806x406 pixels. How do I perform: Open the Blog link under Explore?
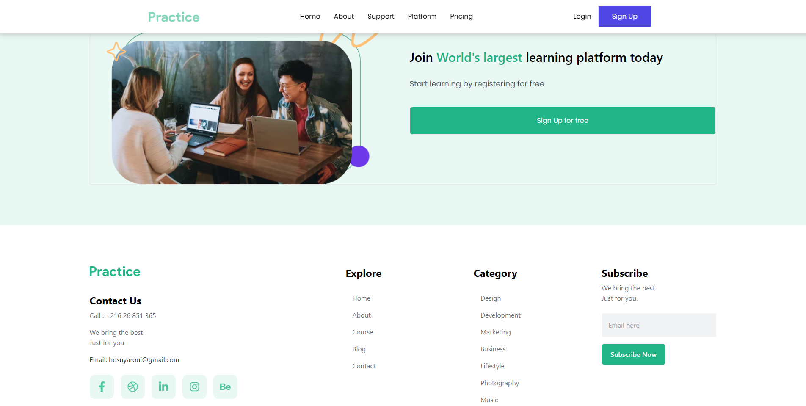pos(359,349)
